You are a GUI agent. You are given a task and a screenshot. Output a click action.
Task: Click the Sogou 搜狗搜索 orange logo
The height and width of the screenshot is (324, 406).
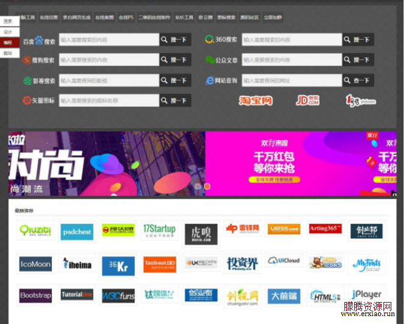[x=26, y=60]
